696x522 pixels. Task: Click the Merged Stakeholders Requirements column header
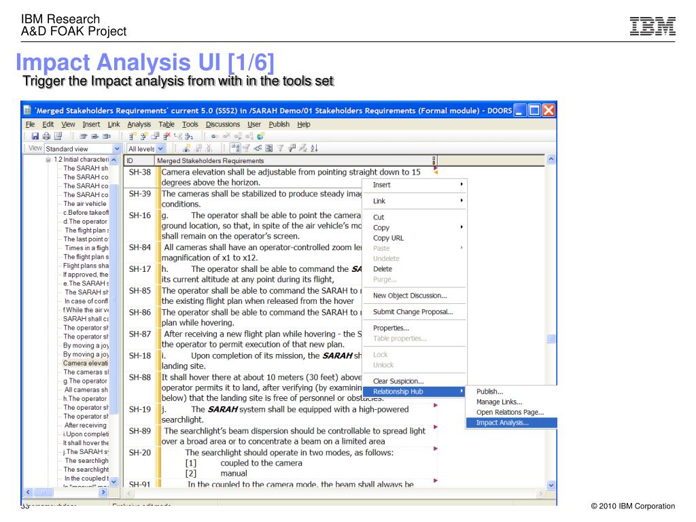point(296,160)
